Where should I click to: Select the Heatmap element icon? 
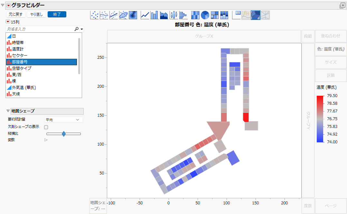[195, 15]
